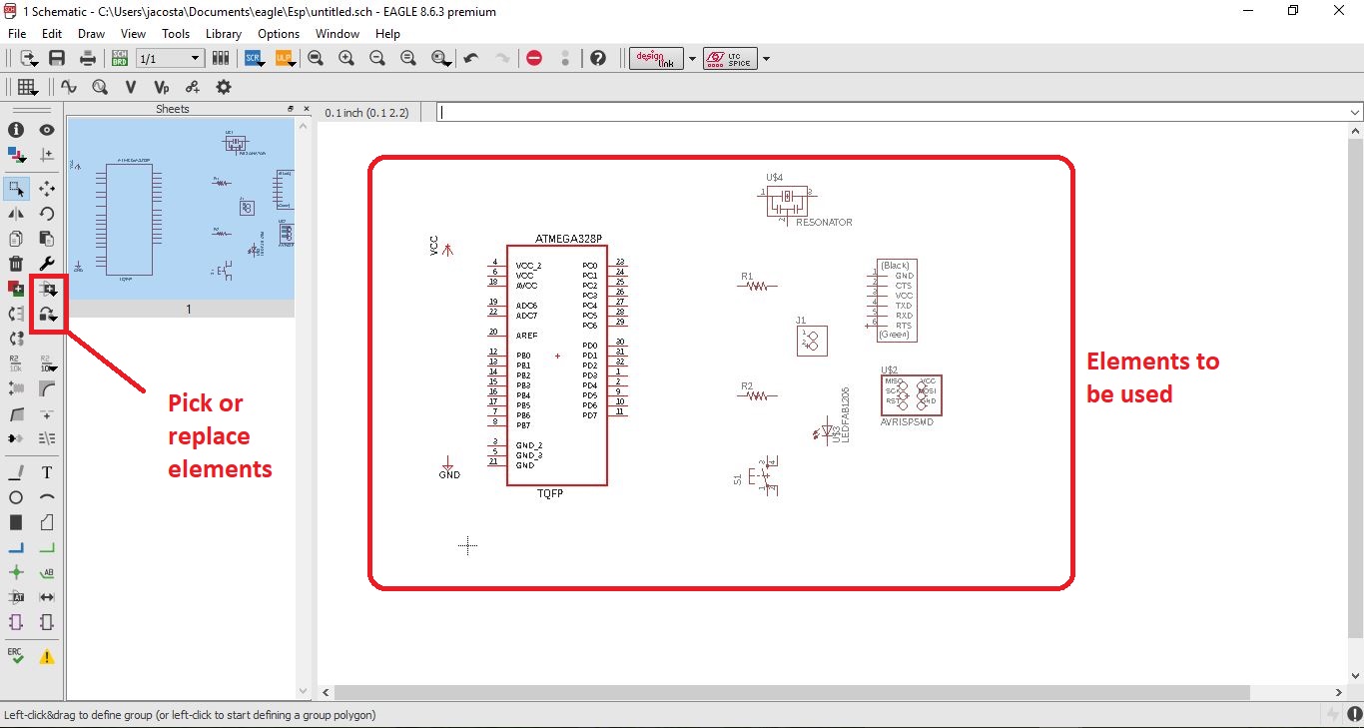Open Help with the question mark icon
Image resolution: width=1364 pixels, height=728 pixels.
click(x=598, y=58)
